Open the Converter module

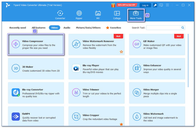(60, 15)
